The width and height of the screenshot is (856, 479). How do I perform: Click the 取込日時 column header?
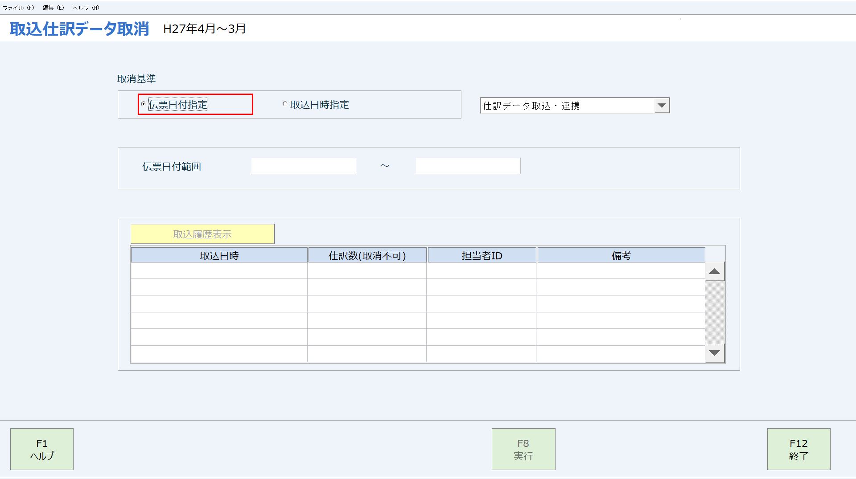click(x=218, y=255)
